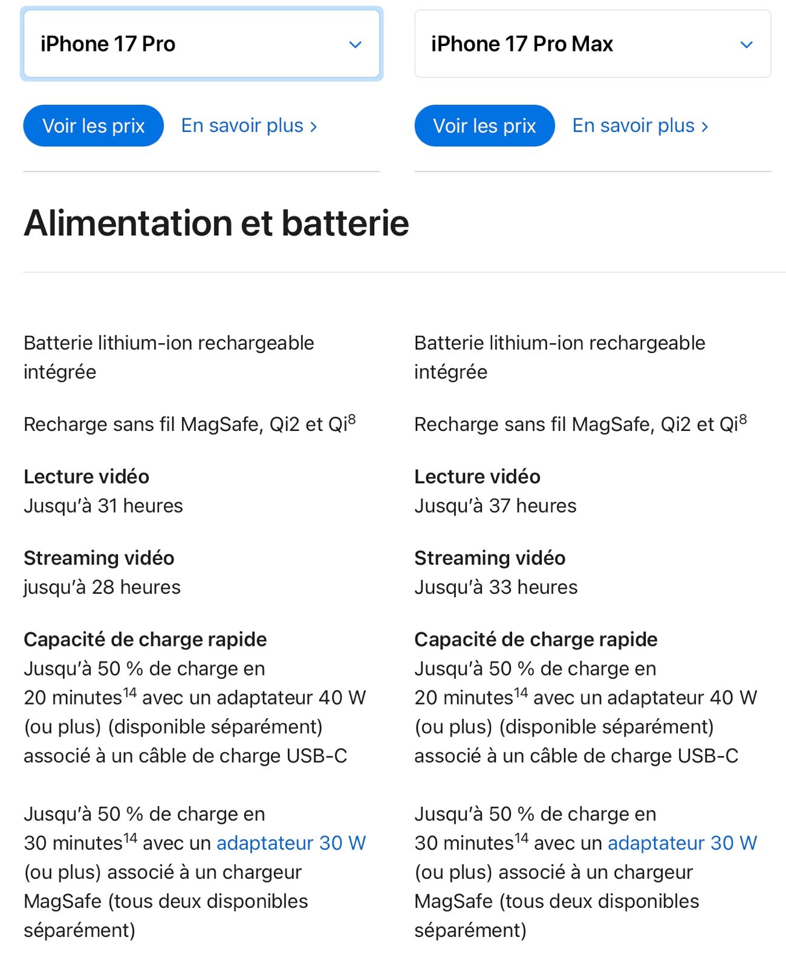Open the iPhone 17 Pro model dropdown
The width and height of the screenshot is (786, 955).
202,44
